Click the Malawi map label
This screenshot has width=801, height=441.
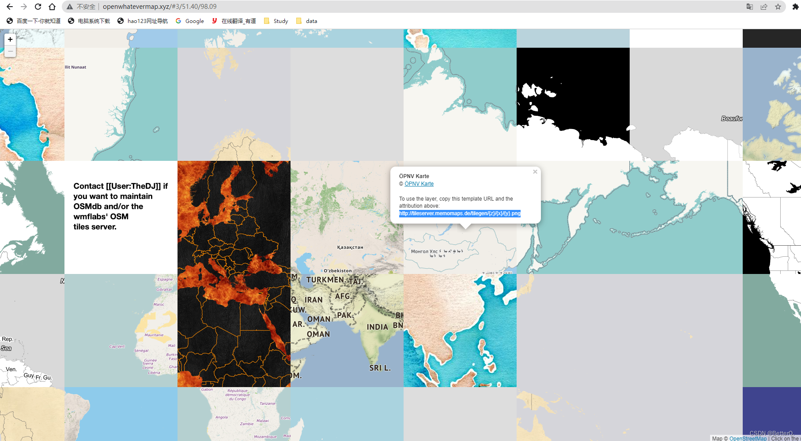[x=263, y=421]
